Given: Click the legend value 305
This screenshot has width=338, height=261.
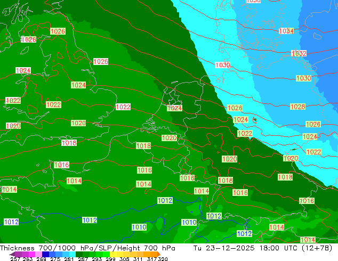Looking at the screenshot, I should (124, 259).
